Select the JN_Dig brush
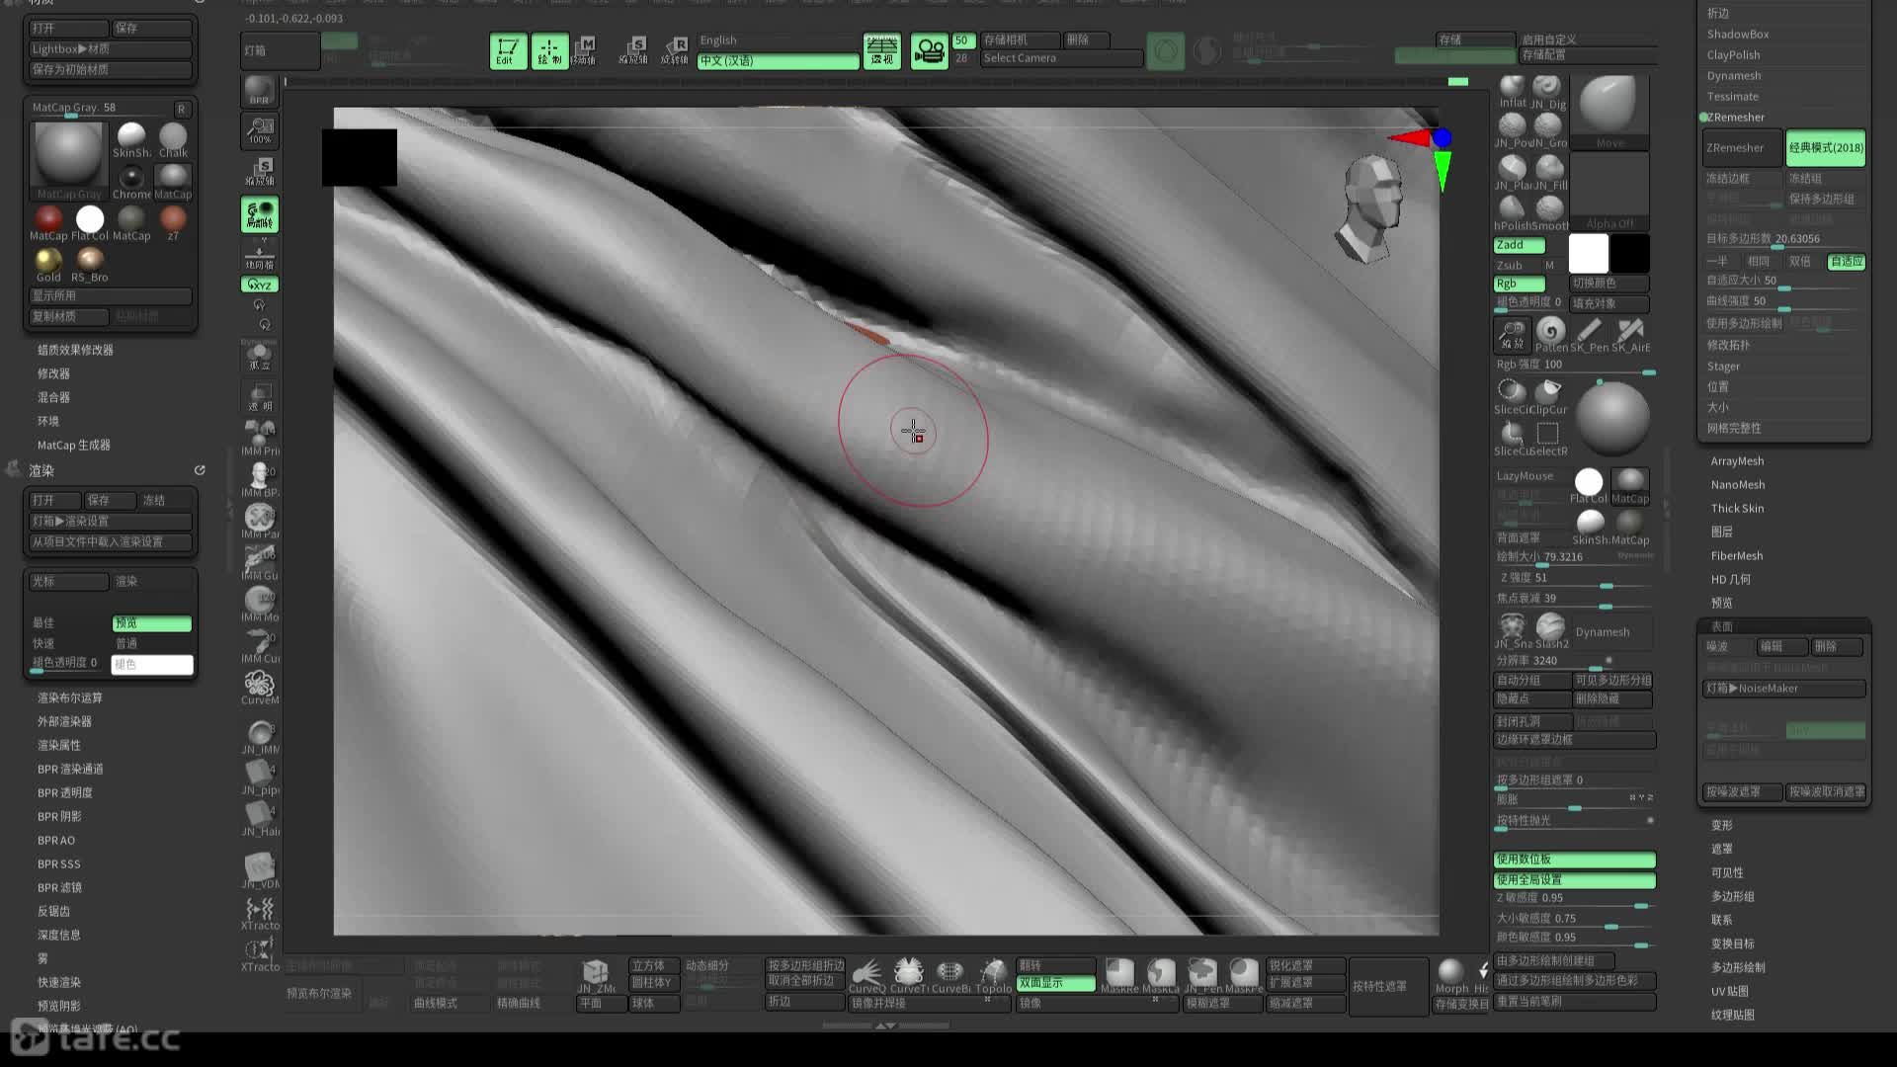The image size is (1897, 1067). coord(1548,91)
